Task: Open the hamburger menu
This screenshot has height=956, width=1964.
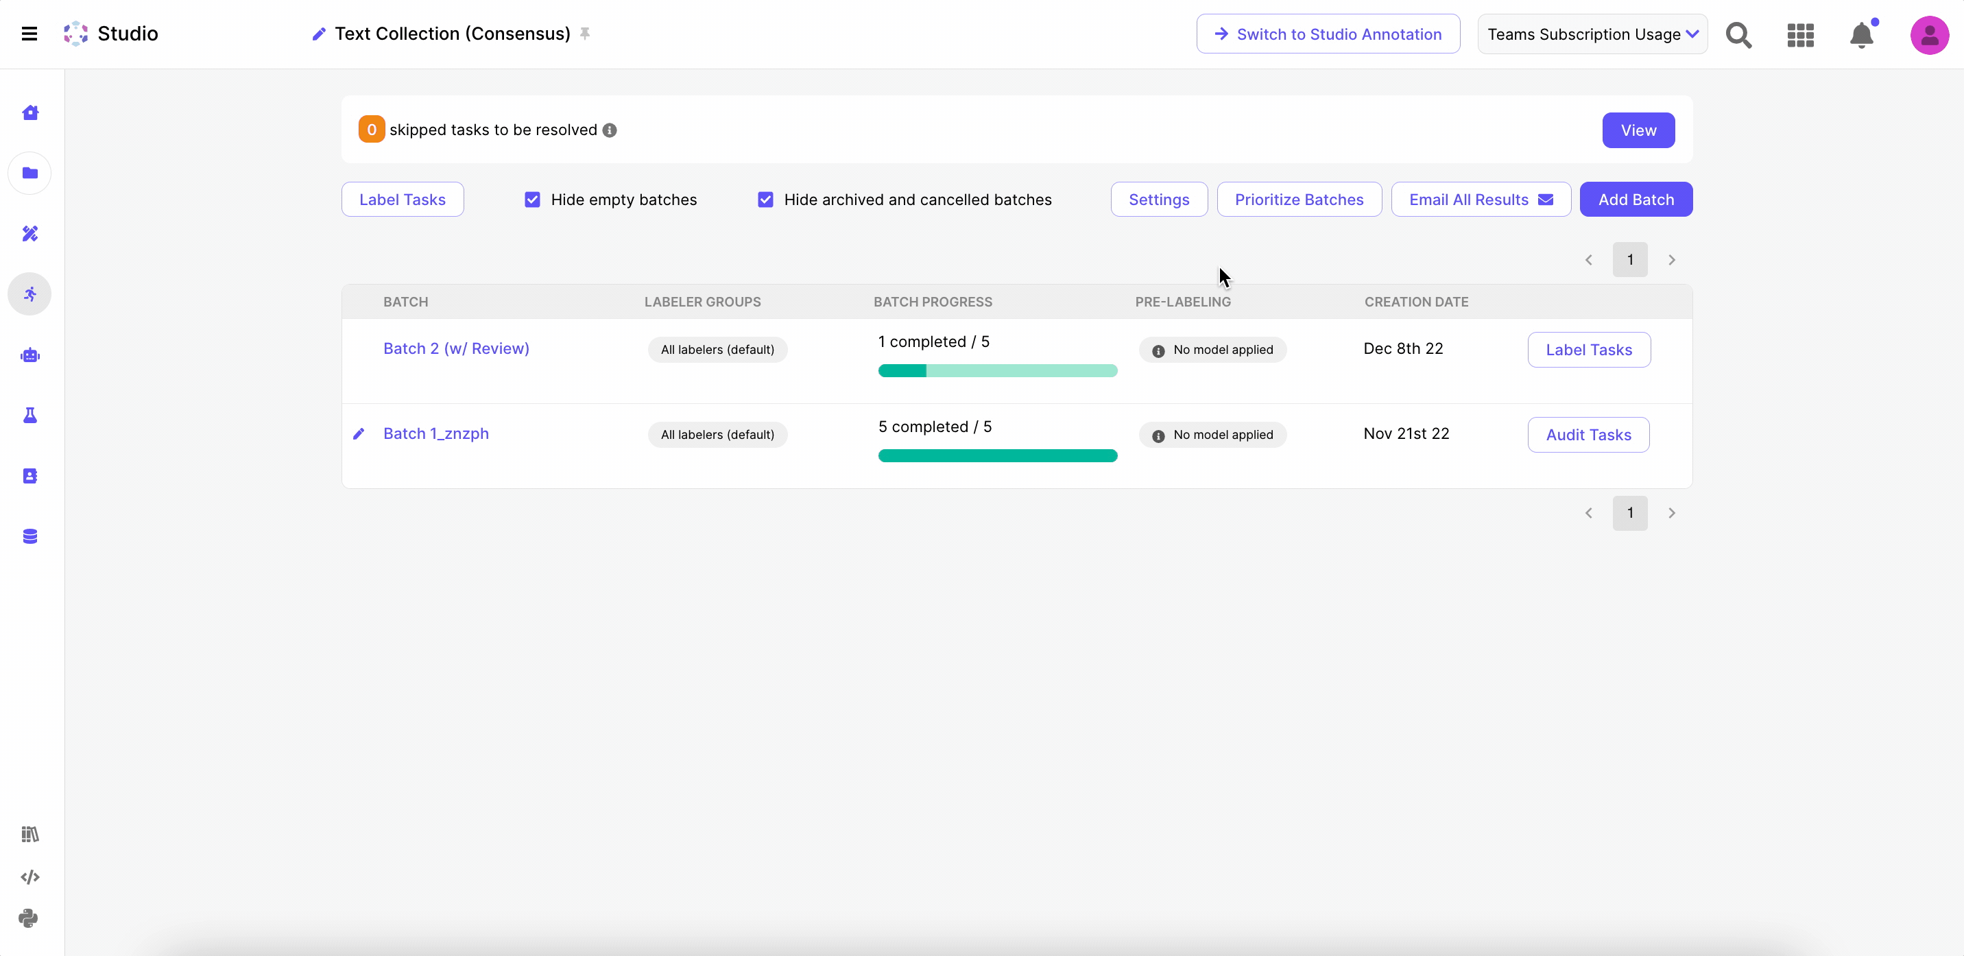Action: (29, 34)
